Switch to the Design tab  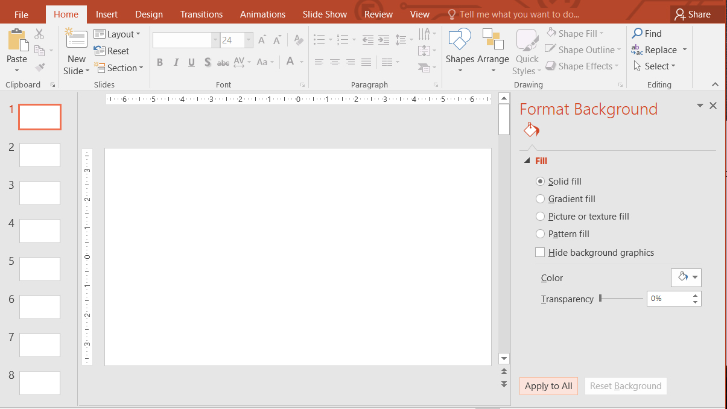pyautogui.click(x=149, y=14)
